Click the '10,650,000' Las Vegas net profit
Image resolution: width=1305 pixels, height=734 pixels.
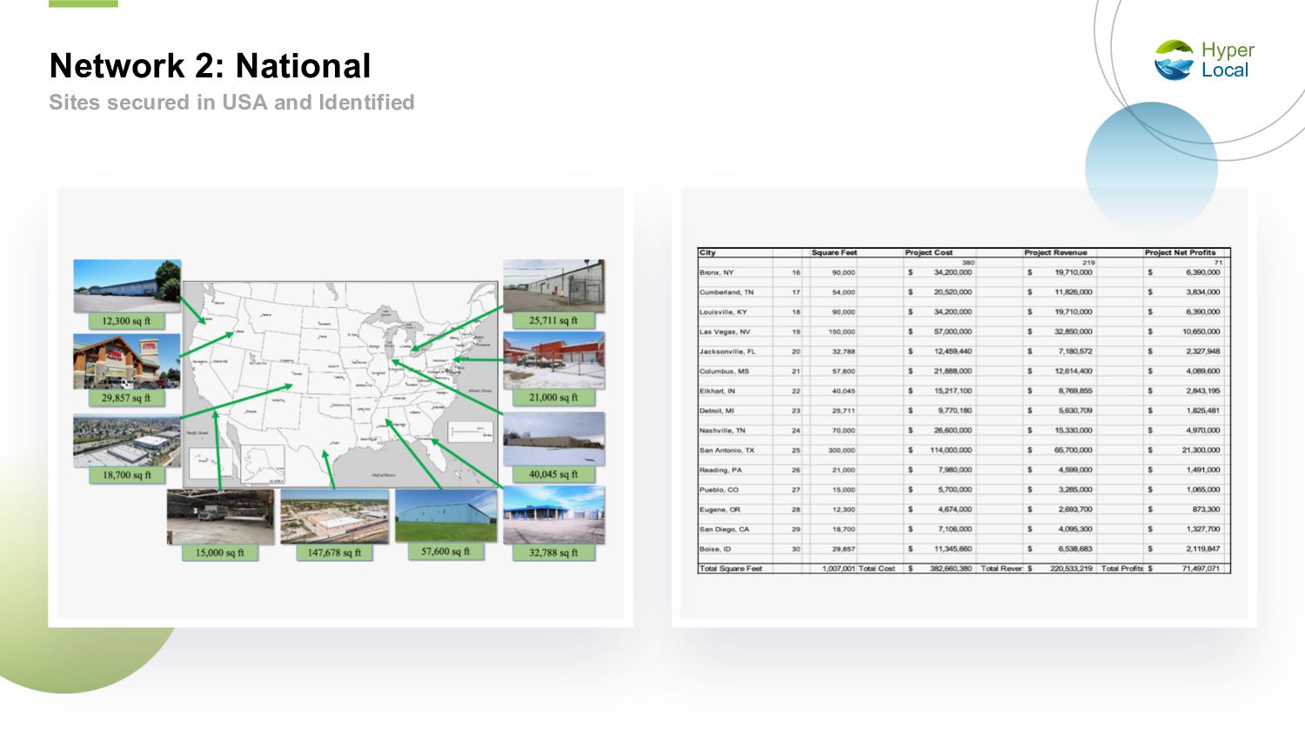coord(1201,331)
